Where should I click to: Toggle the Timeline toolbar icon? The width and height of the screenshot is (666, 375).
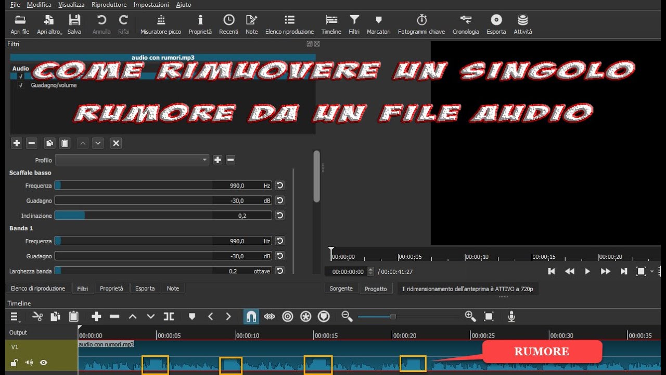(x=331, y=24)
